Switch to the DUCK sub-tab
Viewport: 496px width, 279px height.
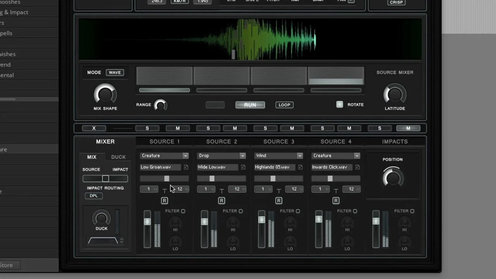(118, 157)
